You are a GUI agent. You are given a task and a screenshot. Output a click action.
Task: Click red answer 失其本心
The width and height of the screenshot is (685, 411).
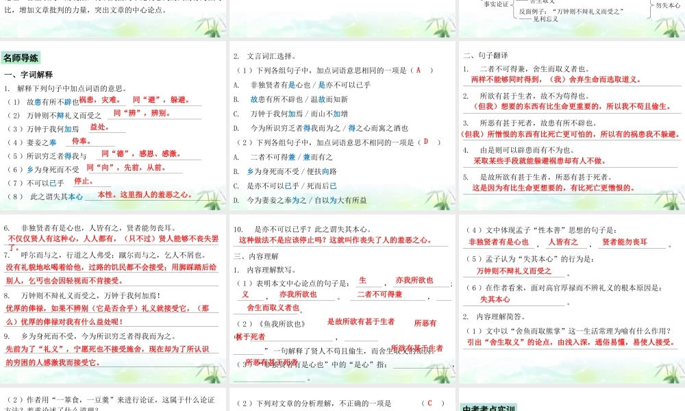point(495,299)
